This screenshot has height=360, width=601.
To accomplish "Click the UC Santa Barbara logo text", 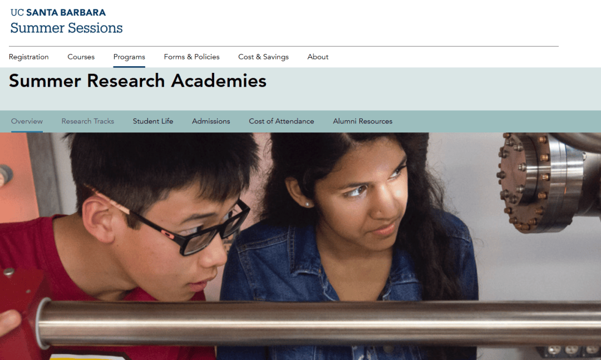I will pos(58,12).
